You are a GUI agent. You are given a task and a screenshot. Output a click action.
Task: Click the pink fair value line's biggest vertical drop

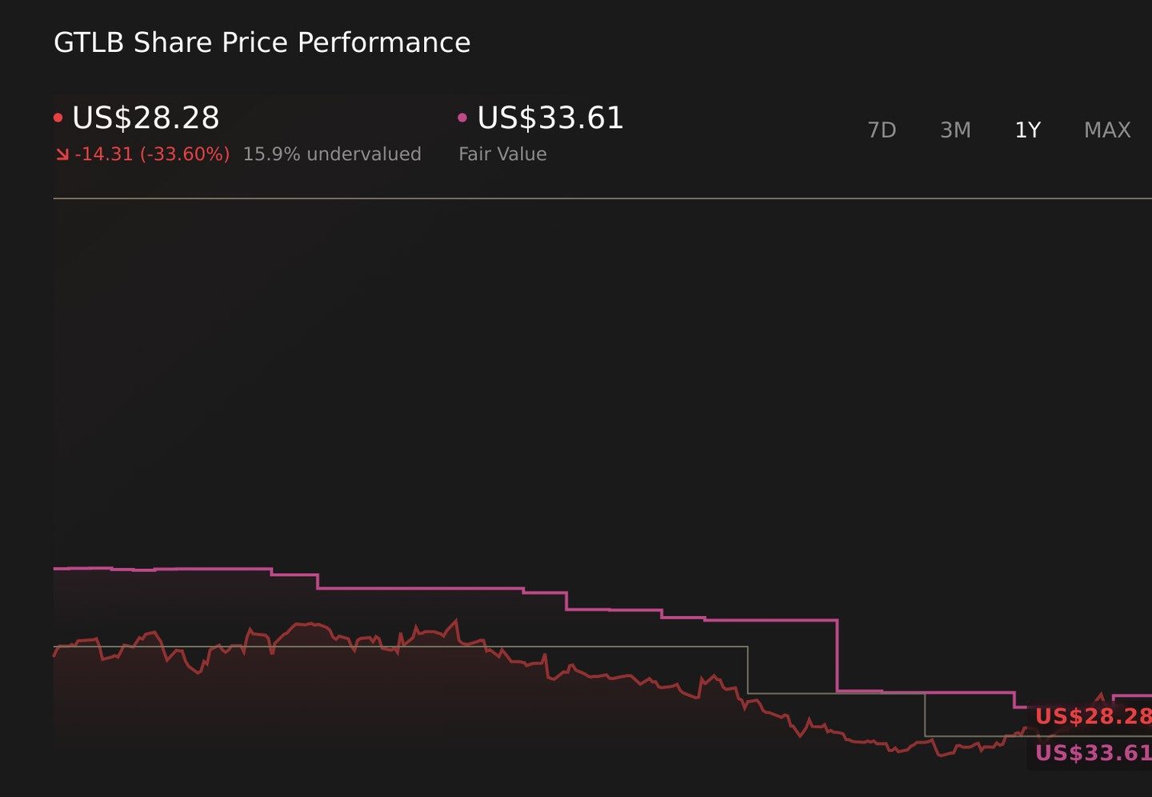coord(837,655)
